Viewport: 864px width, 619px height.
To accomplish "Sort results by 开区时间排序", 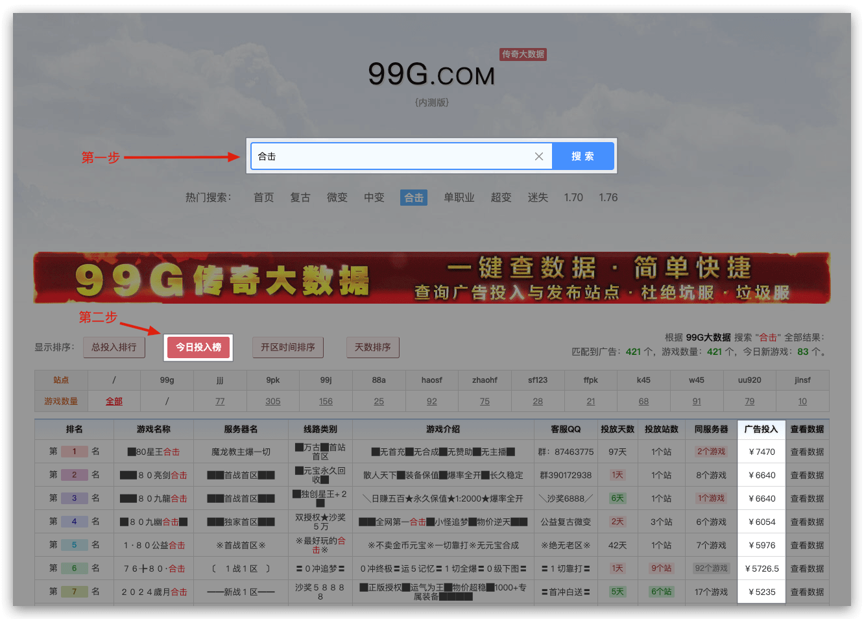I will click(288, 347).
